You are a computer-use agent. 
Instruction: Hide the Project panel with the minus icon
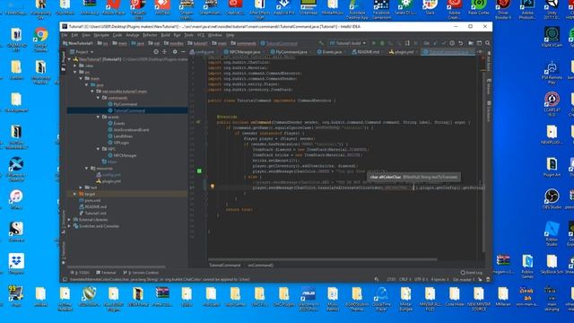pyautogui.click(x=183, y=52)
